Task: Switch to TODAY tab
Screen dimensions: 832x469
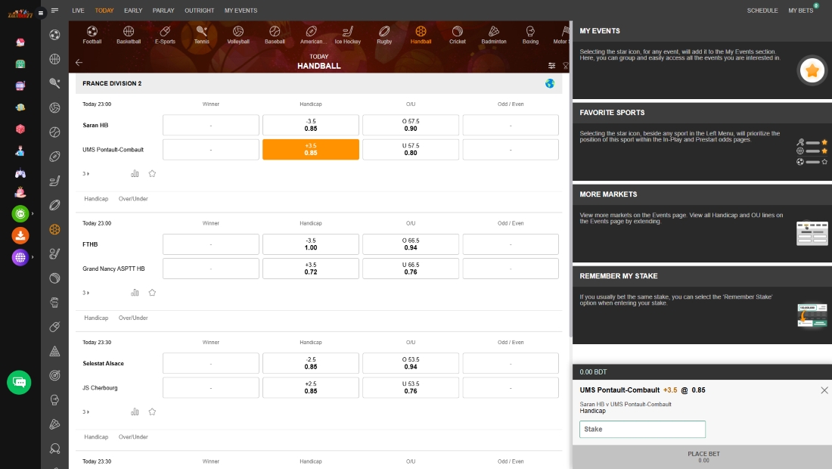Action: [x=104, y=11]
